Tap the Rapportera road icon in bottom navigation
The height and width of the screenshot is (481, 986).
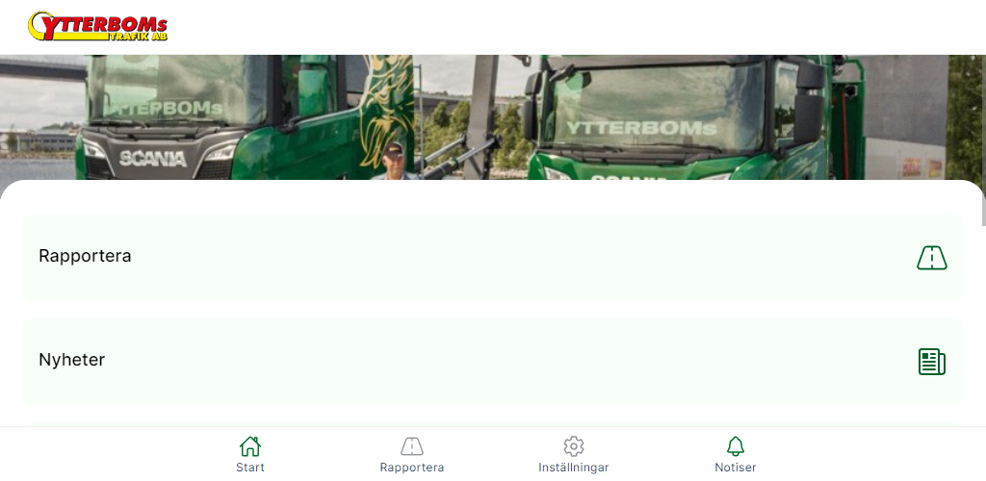[x=412, y=446]
